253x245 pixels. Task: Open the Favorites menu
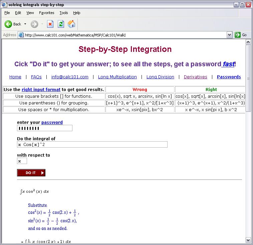47,13
